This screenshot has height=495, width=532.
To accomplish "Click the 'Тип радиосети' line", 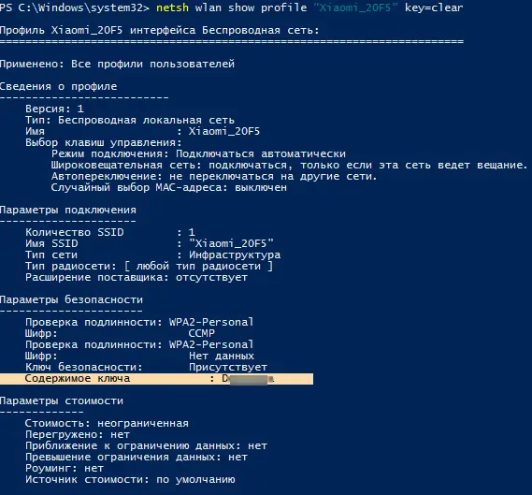I will click(149, 266).
